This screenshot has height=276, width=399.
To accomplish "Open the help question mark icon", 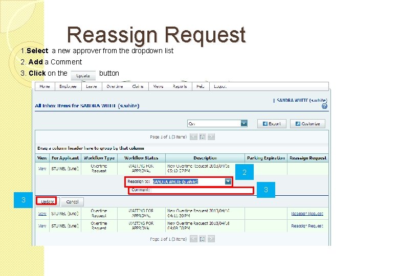I will coord(324,106).
